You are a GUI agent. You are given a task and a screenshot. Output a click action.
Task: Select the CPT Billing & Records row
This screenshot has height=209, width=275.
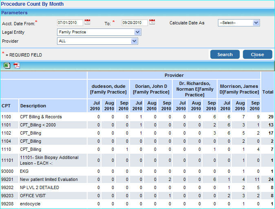[41, 117]
